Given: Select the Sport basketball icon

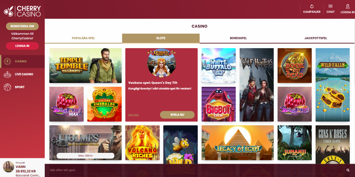Looking at the screenshot, I should pos(7,87).
